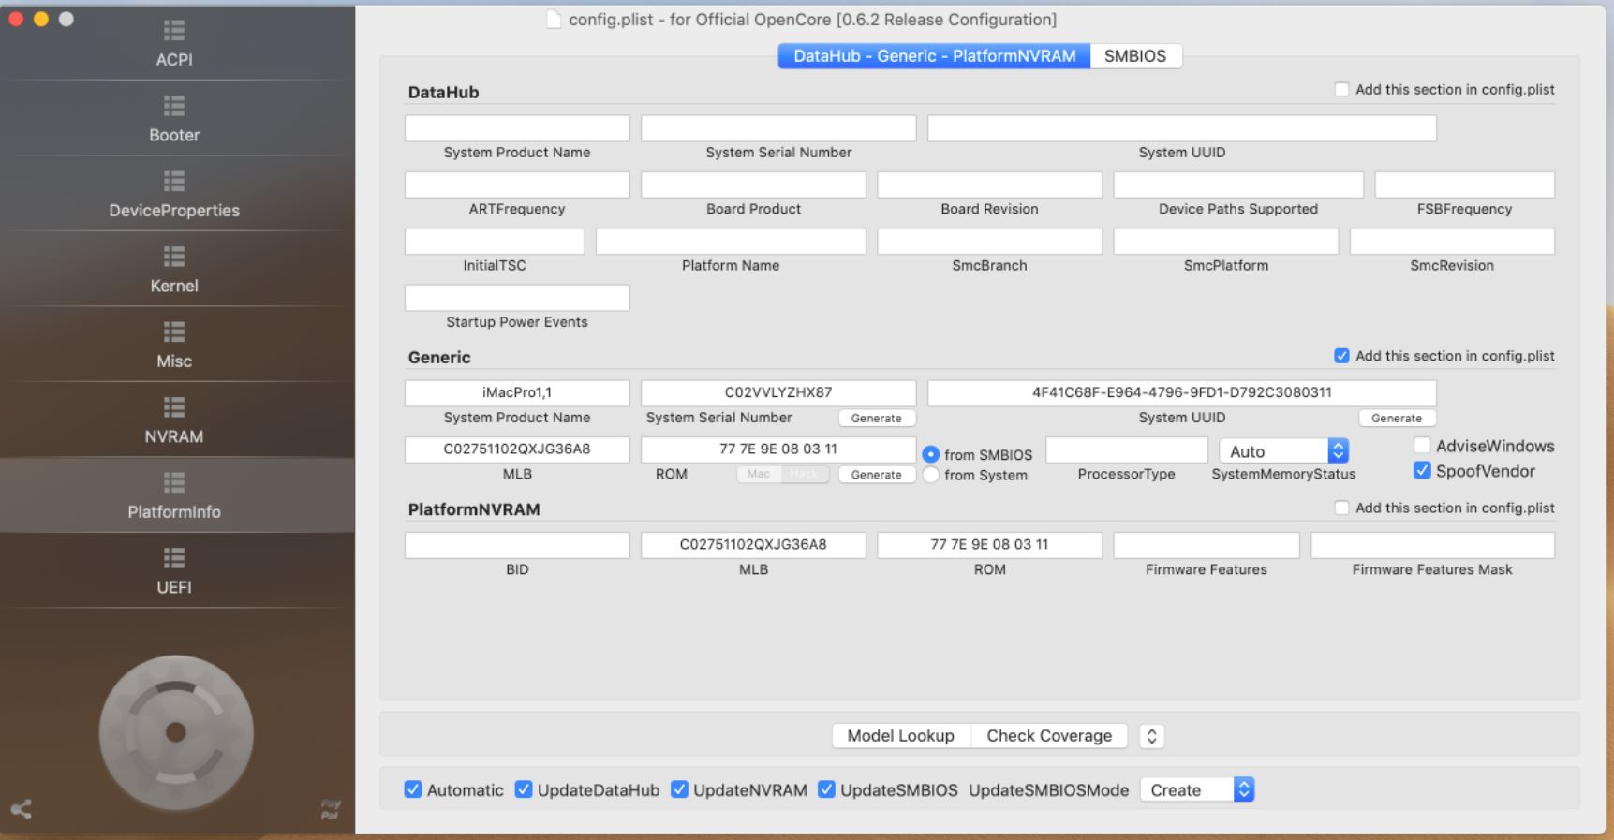The width and height of the screenshot is (1614, 840).
Task: Click the Check Coverage button
Action: (1049, 736)
